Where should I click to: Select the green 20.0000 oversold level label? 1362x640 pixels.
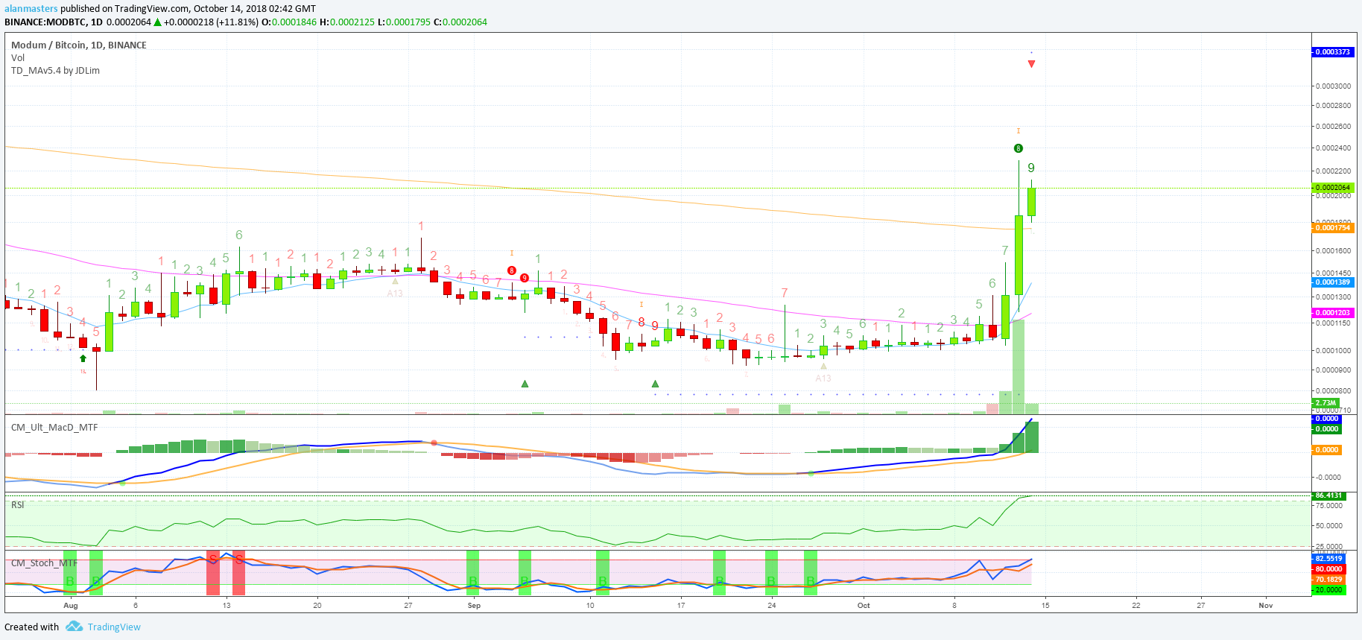tap(1328, 590)
